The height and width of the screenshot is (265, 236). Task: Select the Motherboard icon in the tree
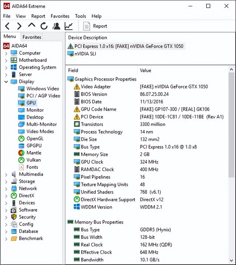point(14,60)
